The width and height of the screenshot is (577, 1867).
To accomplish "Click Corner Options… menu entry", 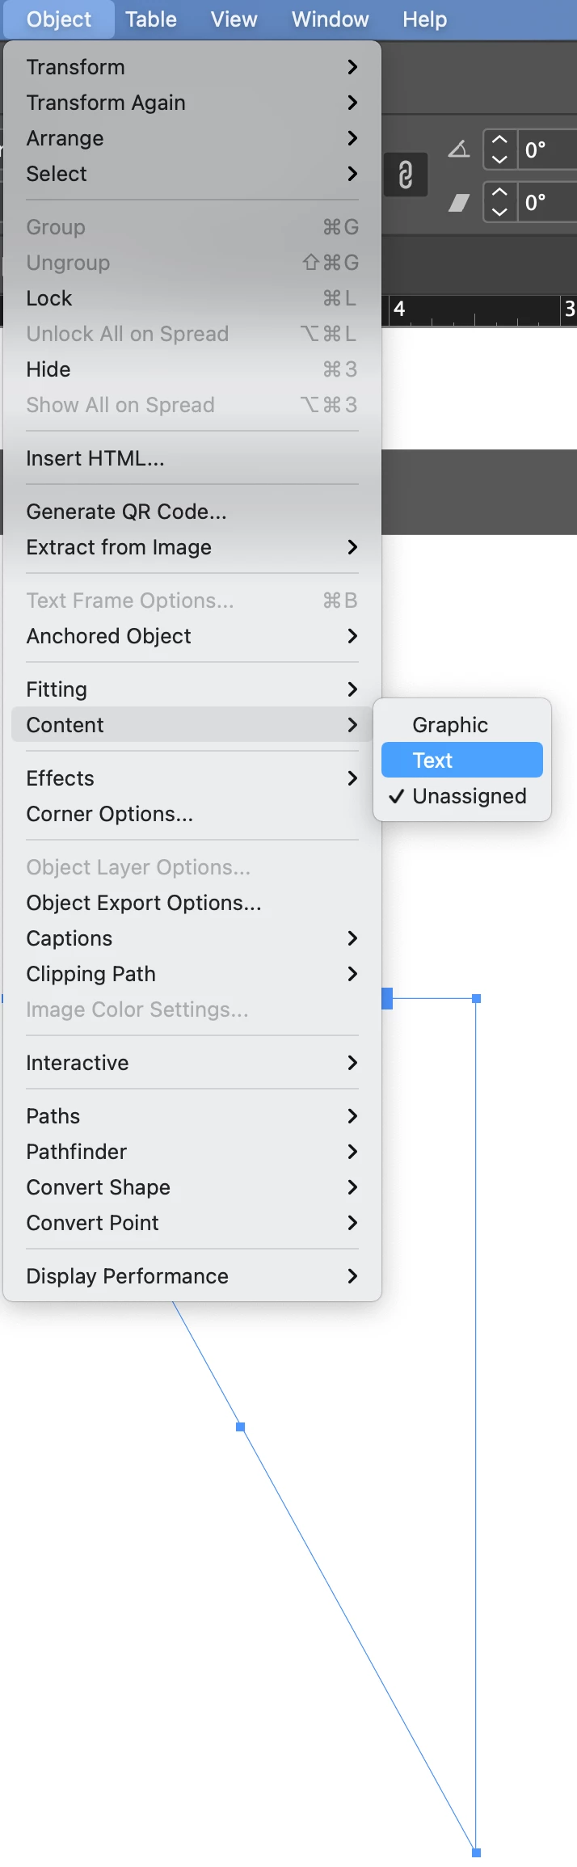I will click(109, 814).
